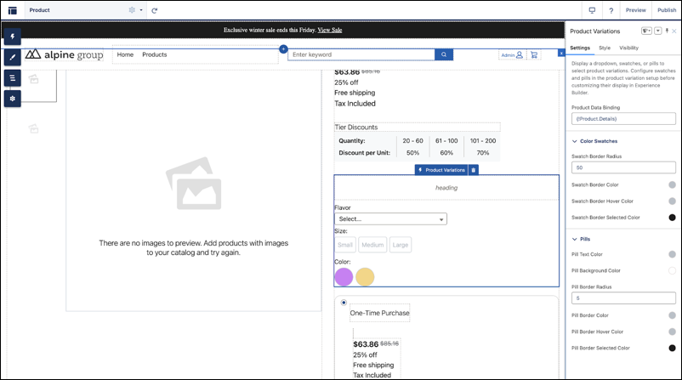Click the Publish button
Screen dimensions: 682x380
[x=667, y=10]
